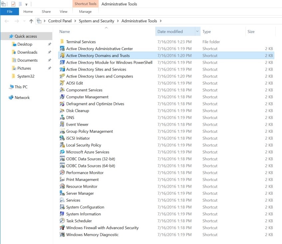Click the Windows Firewall with Advanced Security icon
The height and width of the screenshot is (244, 282).
click(62, 228)
